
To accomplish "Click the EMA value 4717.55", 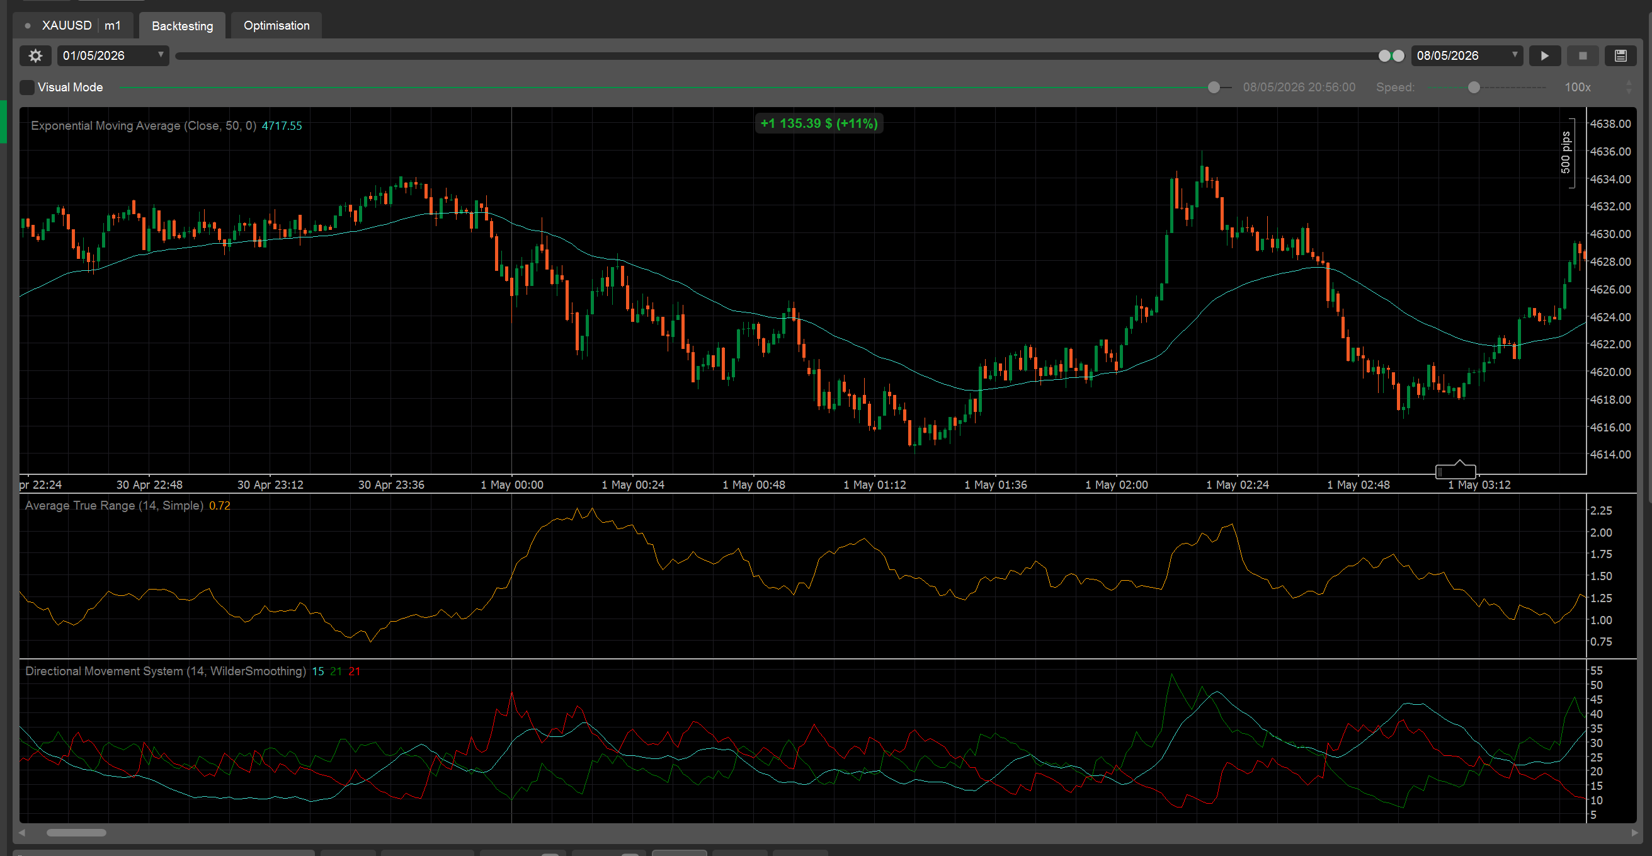I will point(282,126).
